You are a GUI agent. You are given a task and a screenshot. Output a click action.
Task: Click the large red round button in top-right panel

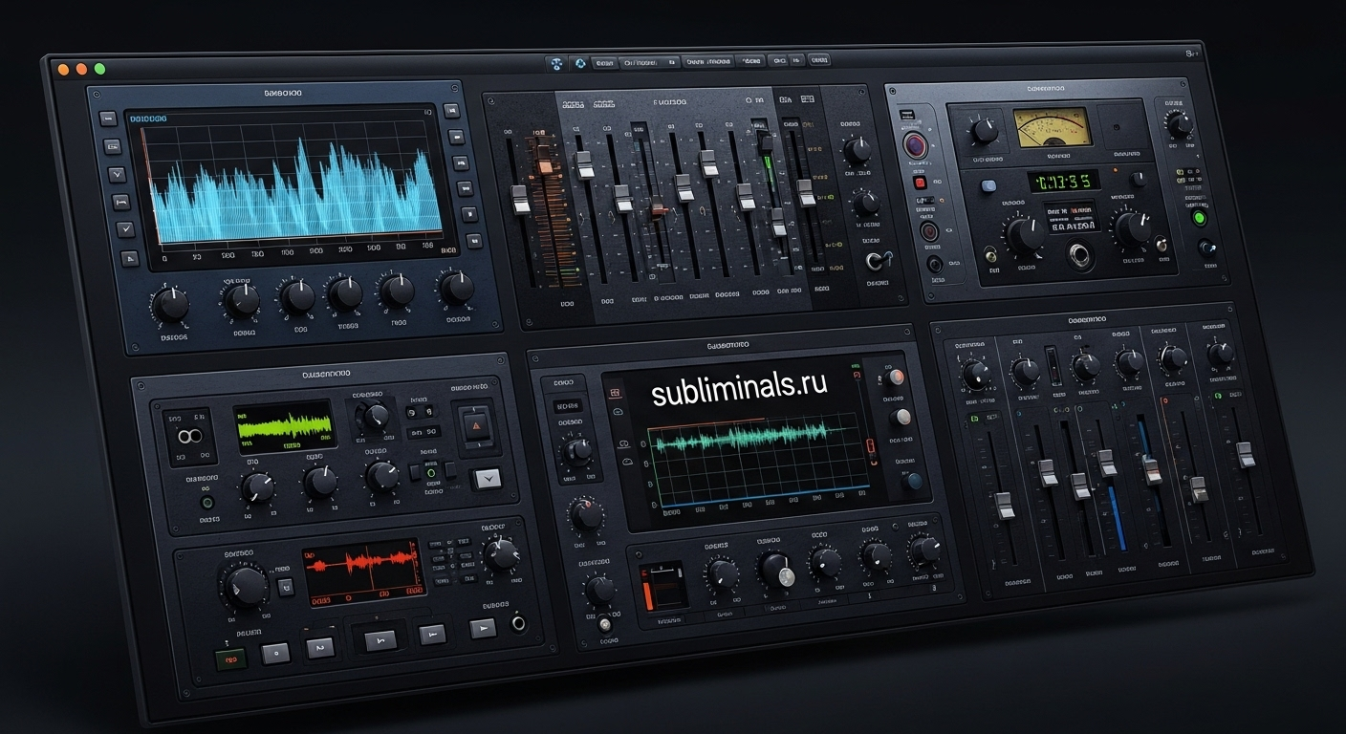(x=917, y=146)
